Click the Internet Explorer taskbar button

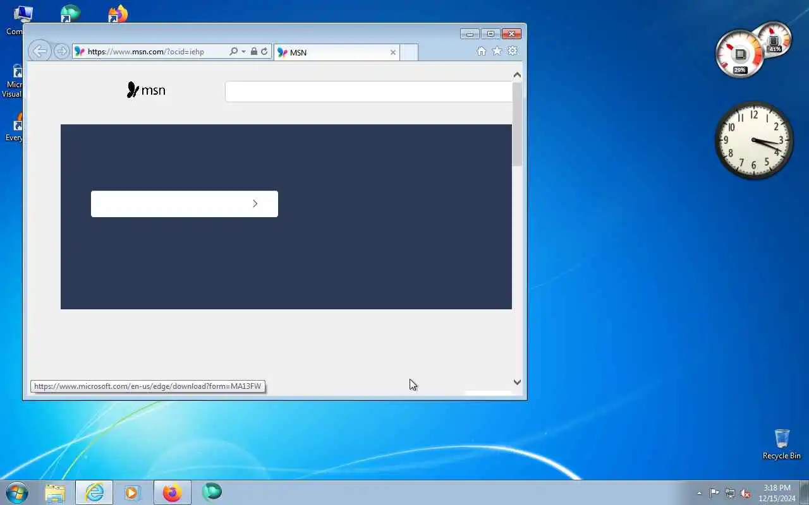[x=94, y=492]
